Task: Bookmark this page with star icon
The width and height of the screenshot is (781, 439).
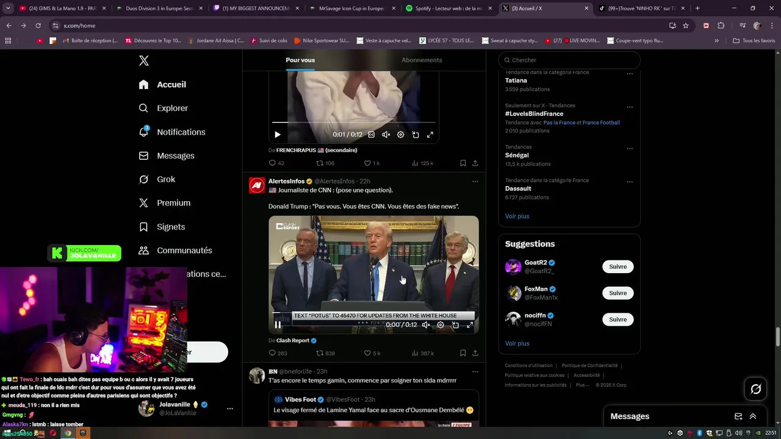Action: (x=686, y=26)
